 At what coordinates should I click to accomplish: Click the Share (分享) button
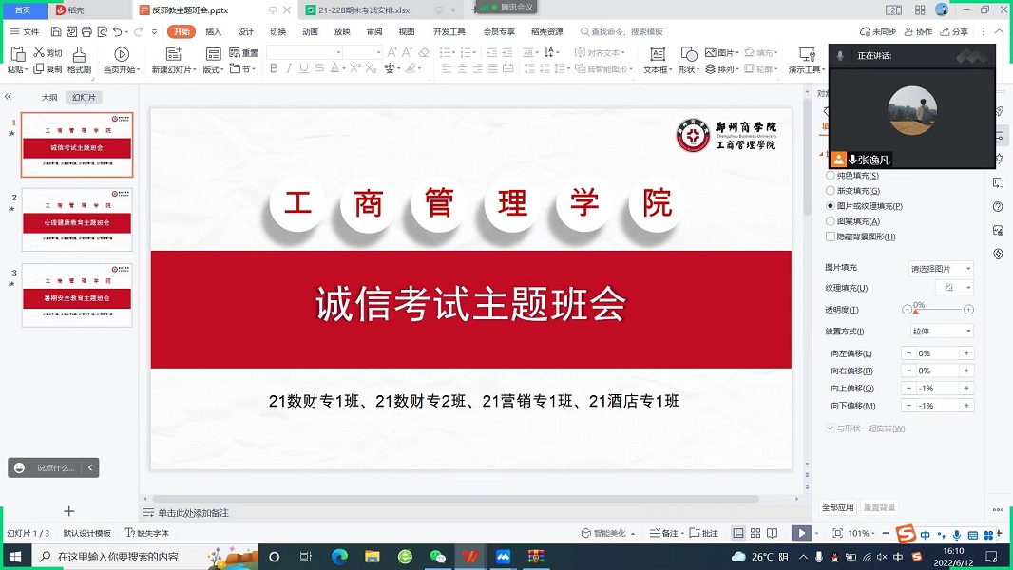(x=954, y=31)
